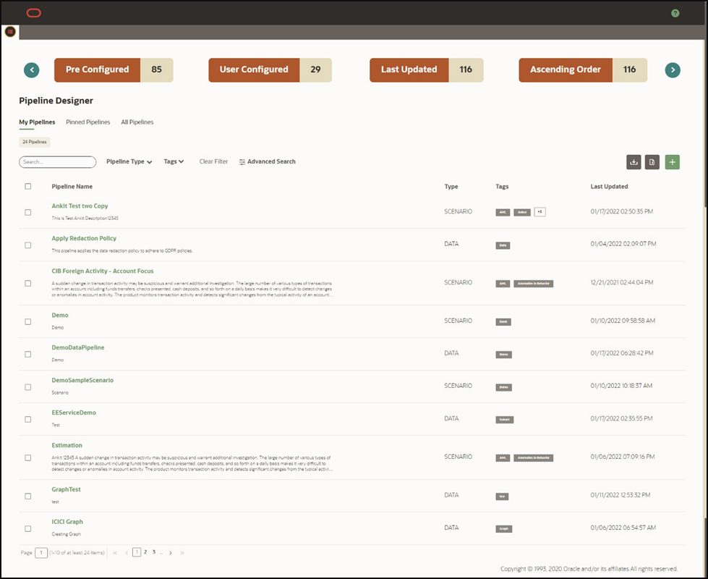The width and height of the screenshot is (708, 579).
Task: Open the GraphTest pipeline link
Action: pyautogui.click(x=67, y=489)
